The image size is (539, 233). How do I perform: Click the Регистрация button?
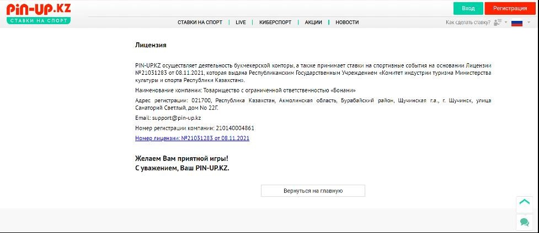[x=510, y=9]
